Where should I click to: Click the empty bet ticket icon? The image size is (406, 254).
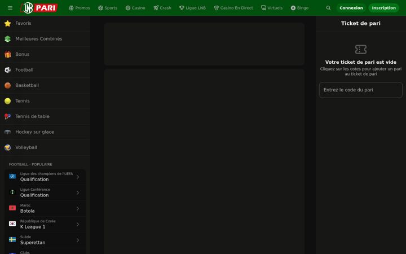click(361, 49)
